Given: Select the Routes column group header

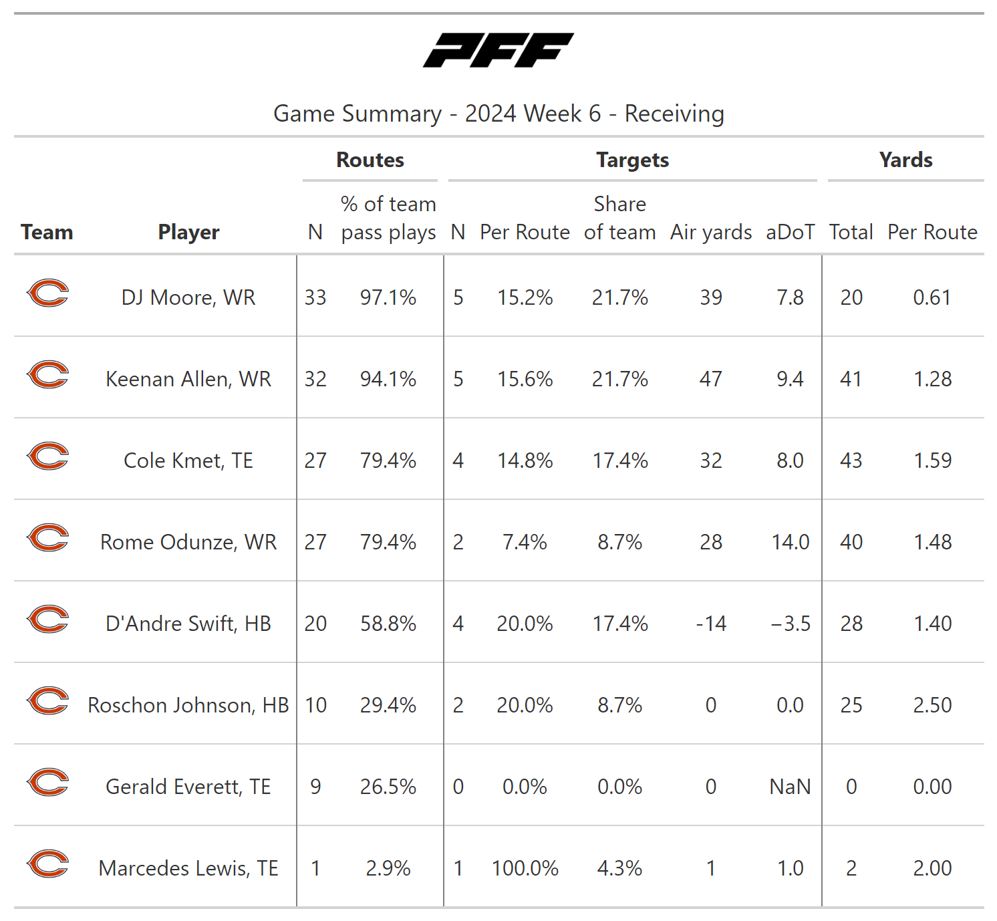Looking at the screenshot, I should point(370,160).
